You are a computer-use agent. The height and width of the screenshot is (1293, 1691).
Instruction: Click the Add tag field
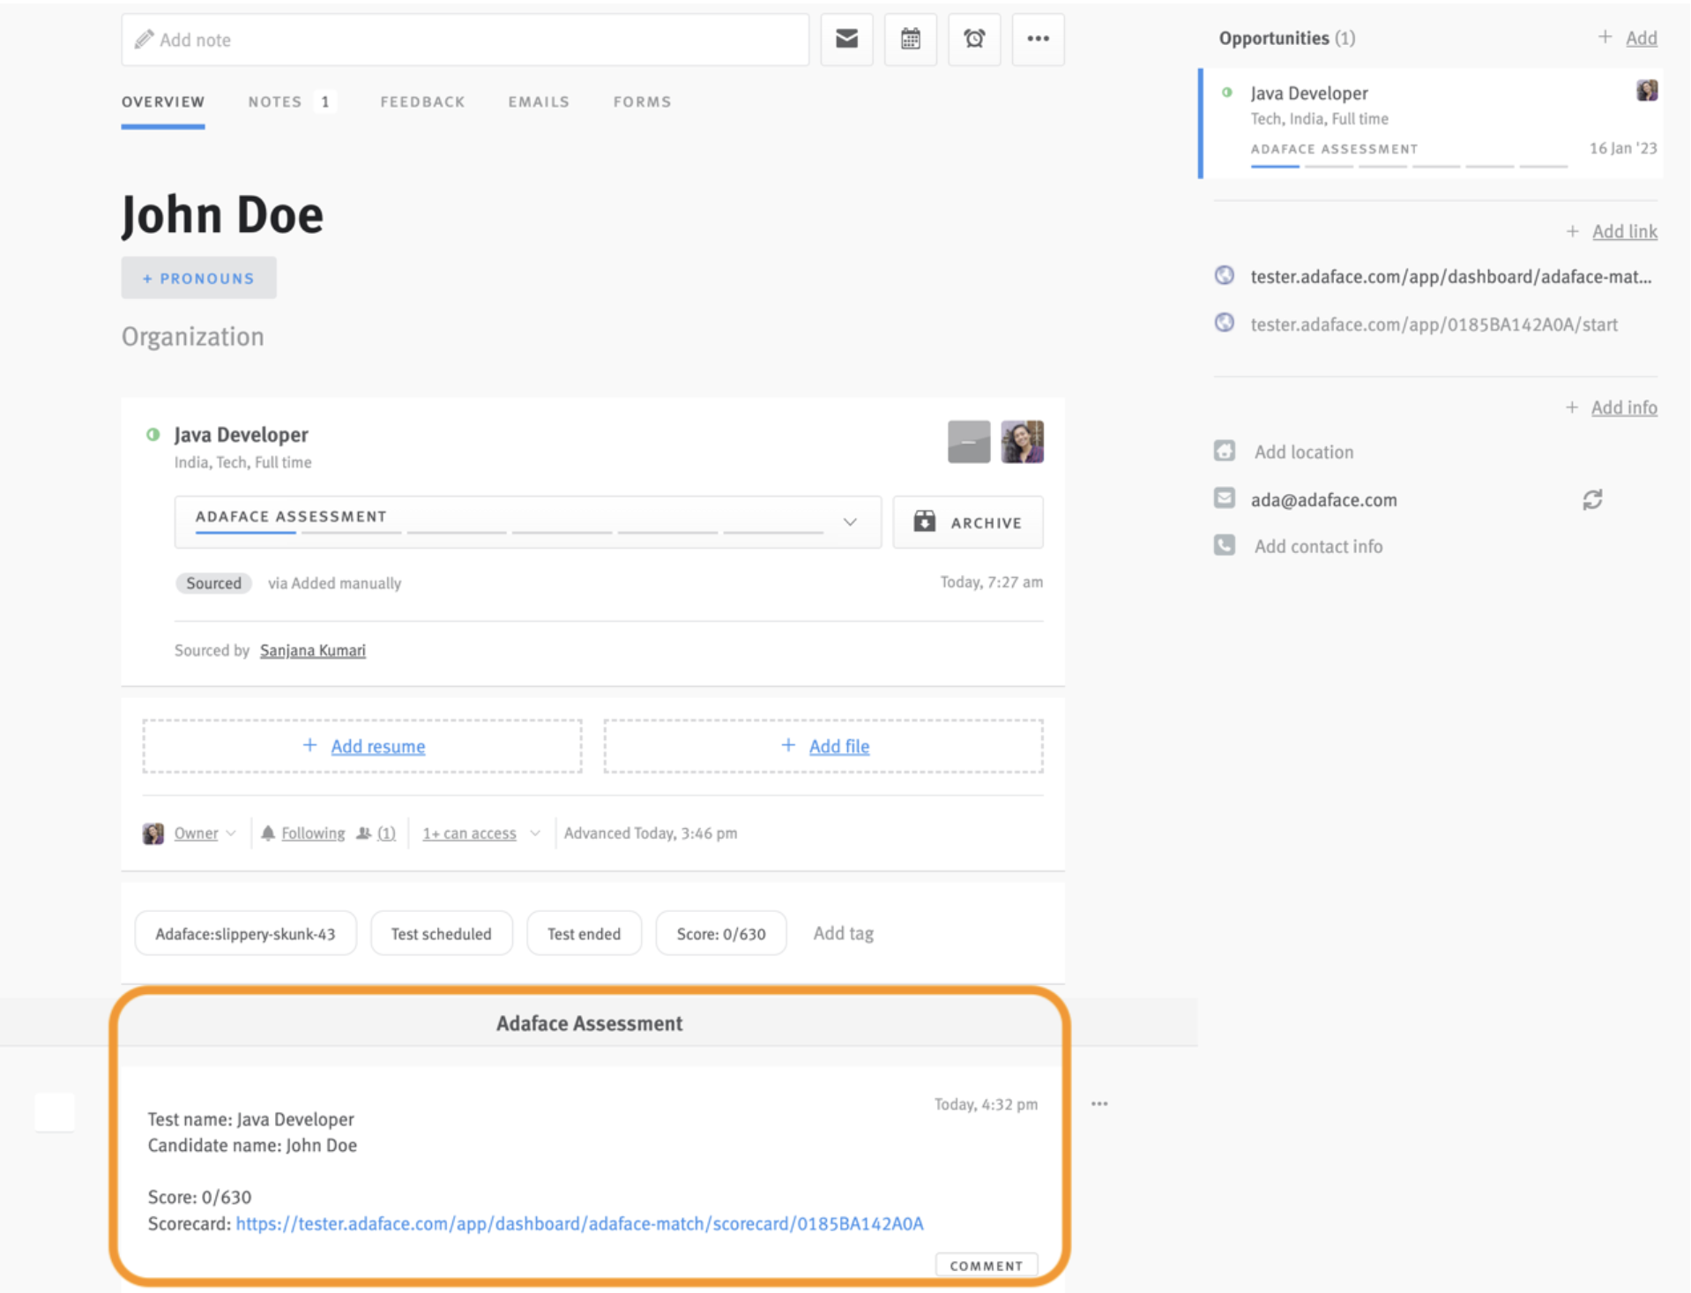[843, 933]
